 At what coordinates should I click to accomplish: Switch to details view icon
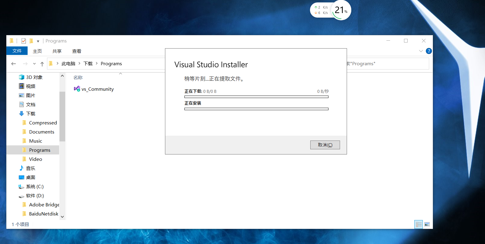pyautogui.click(x=419, y=224)
